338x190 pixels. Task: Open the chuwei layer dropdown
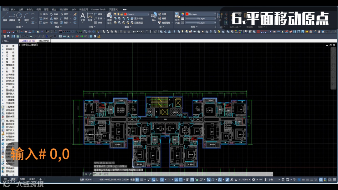pos(148,14)
